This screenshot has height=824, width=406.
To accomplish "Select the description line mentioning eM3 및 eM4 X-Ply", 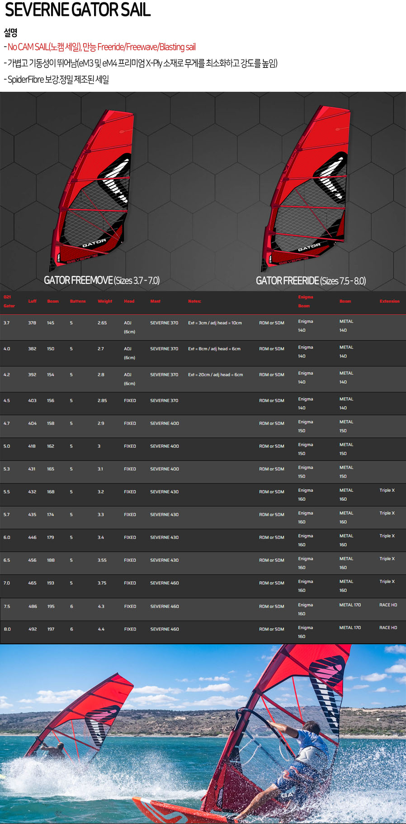I will pos(141,63).
